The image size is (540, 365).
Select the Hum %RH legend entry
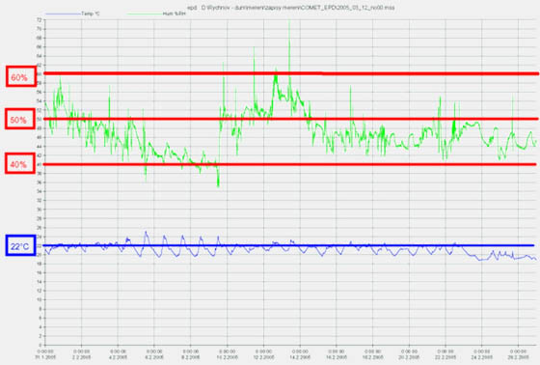click(x=175, y=14)
